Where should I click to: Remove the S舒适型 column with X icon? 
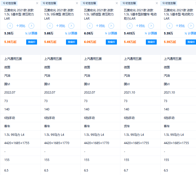click(117, 3)
